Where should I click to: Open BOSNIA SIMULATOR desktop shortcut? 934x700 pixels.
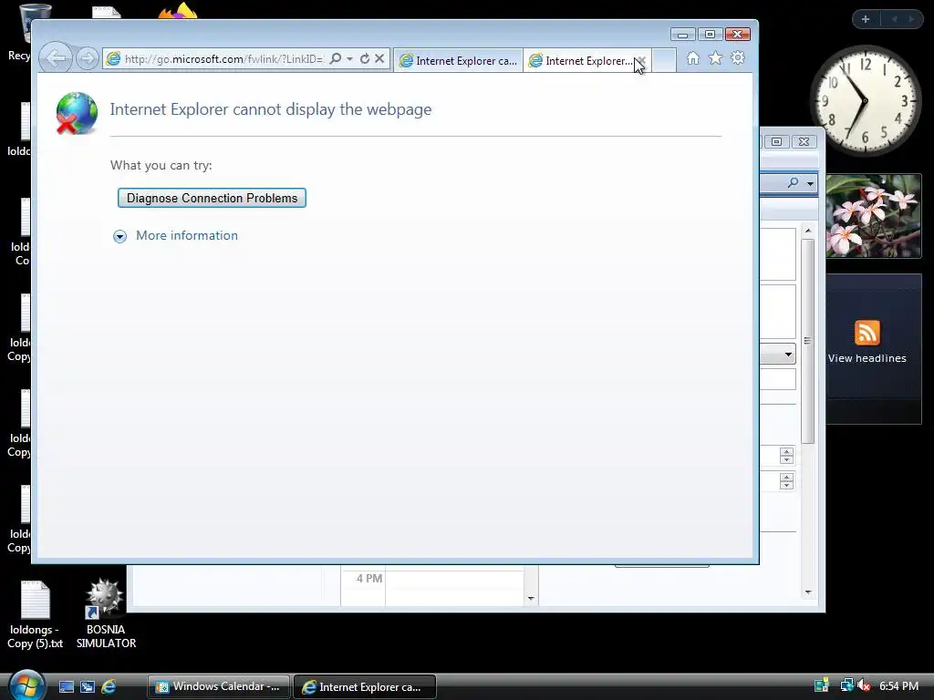(x=106, y=613)
